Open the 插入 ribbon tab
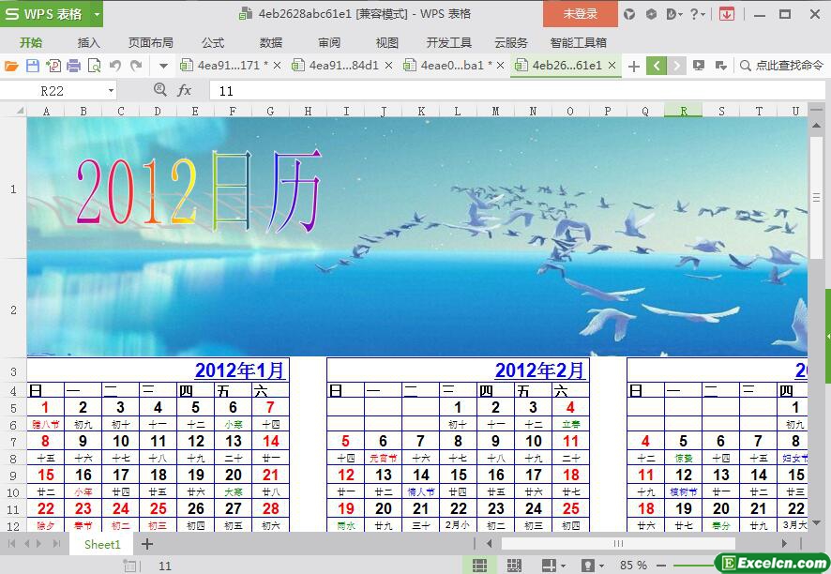This screenshot has height=574, width=831. (88, 42)
